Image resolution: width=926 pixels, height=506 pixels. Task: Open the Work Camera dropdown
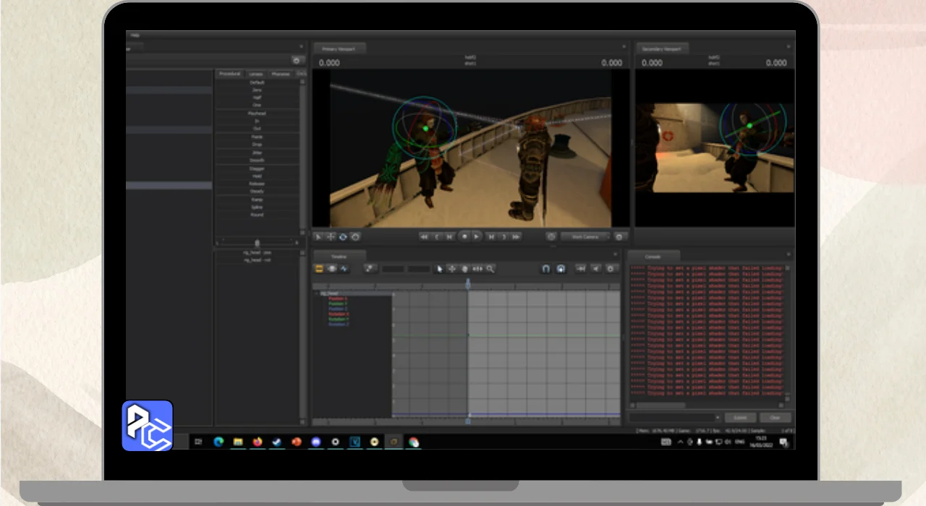click(585, 236)
